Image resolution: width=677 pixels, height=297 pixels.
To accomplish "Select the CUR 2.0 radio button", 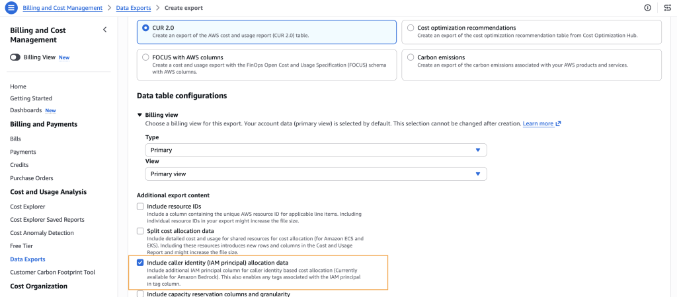I will coord(146,28).
